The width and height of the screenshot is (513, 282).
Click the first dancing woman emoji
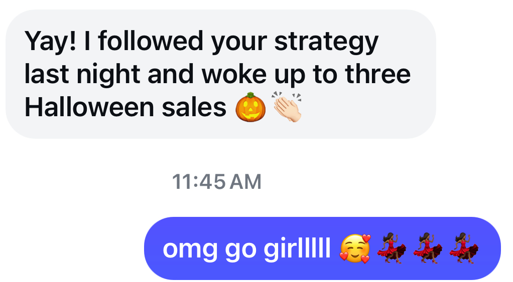coord(392,248)
